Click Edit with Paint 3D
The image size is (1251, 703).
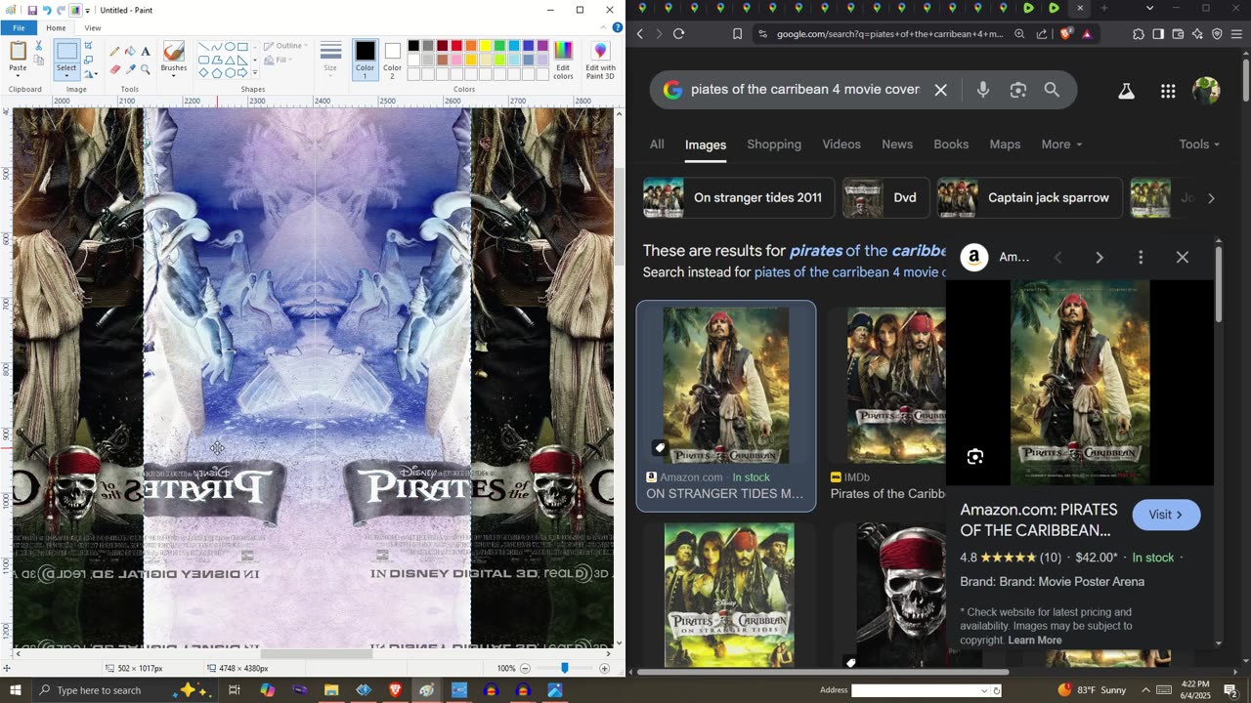tap(600, 60)
